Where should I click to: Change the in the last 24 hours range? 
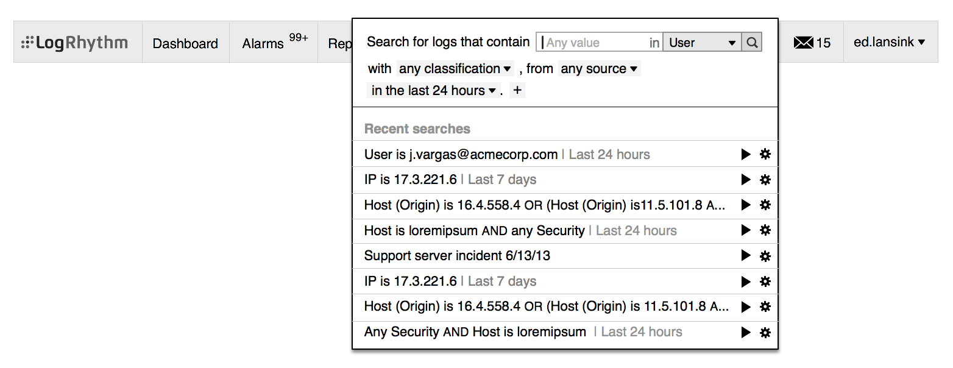point(433,91)
